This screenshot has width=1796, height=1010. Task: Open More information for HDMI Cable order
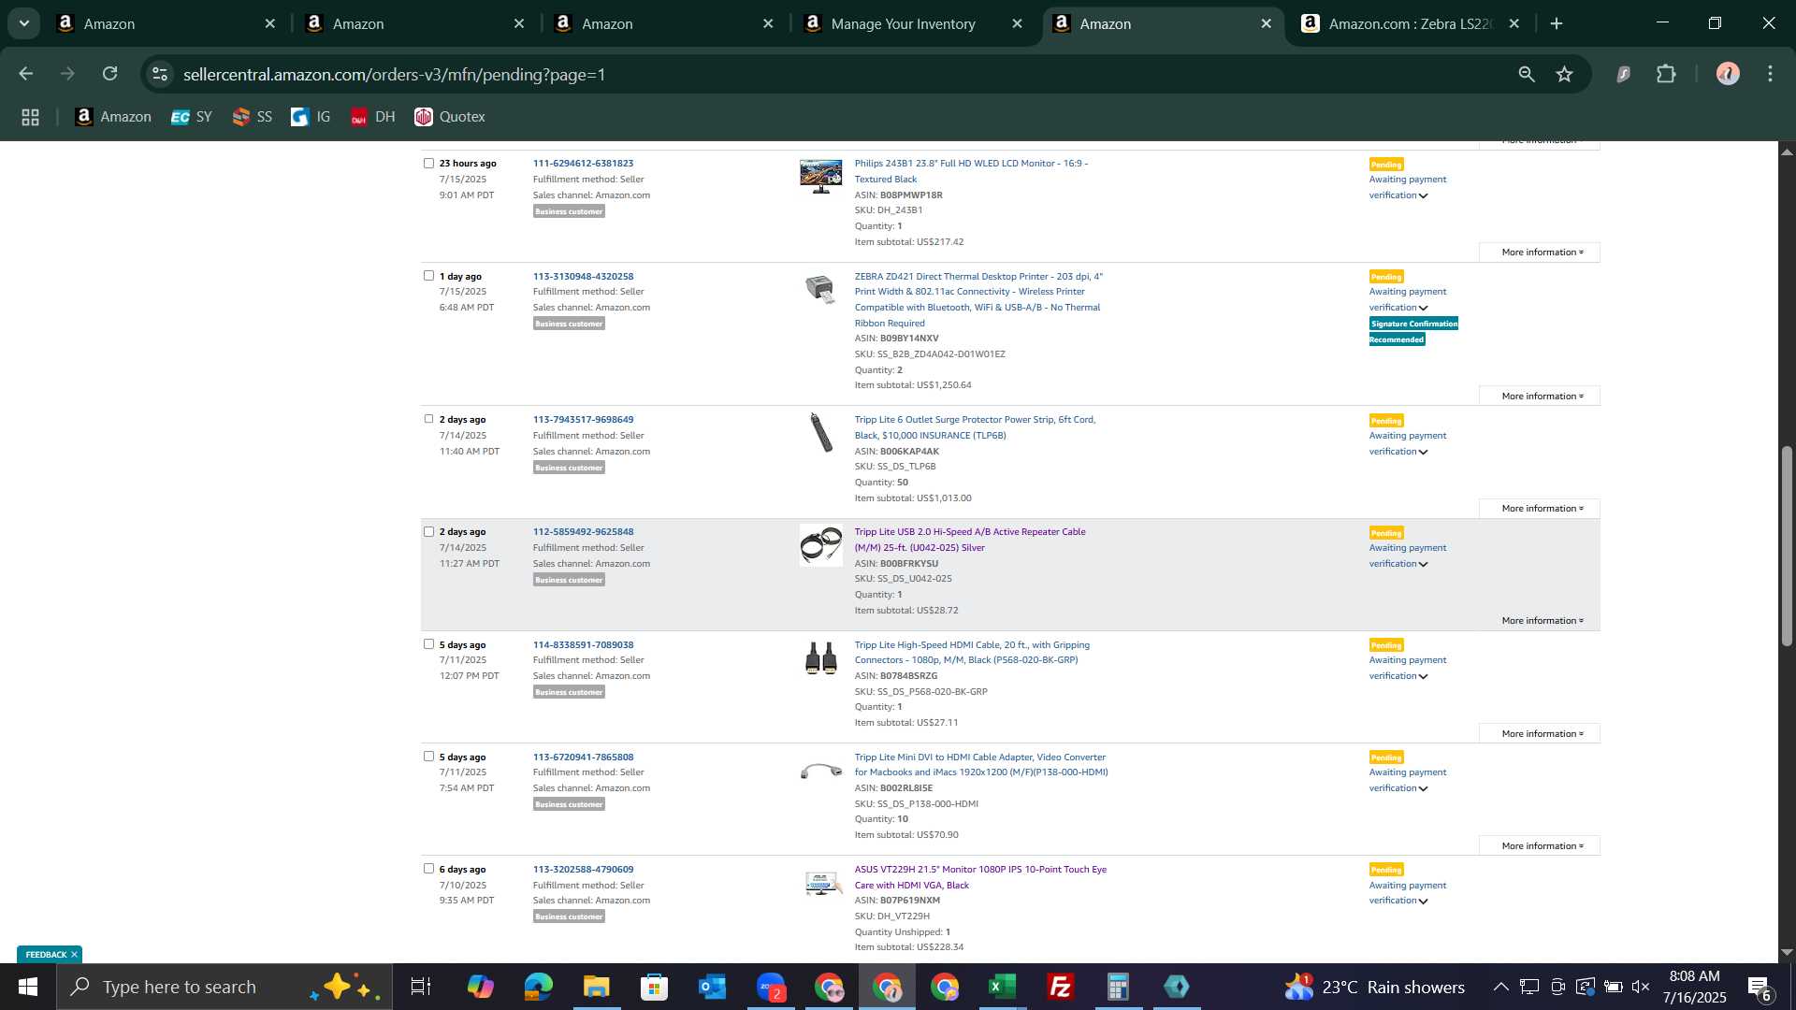coord(1540,734)
